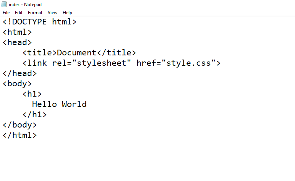Place cursor on the closing </h1> tag
Viewport: 295px width, 181px height.
[34, 115]
